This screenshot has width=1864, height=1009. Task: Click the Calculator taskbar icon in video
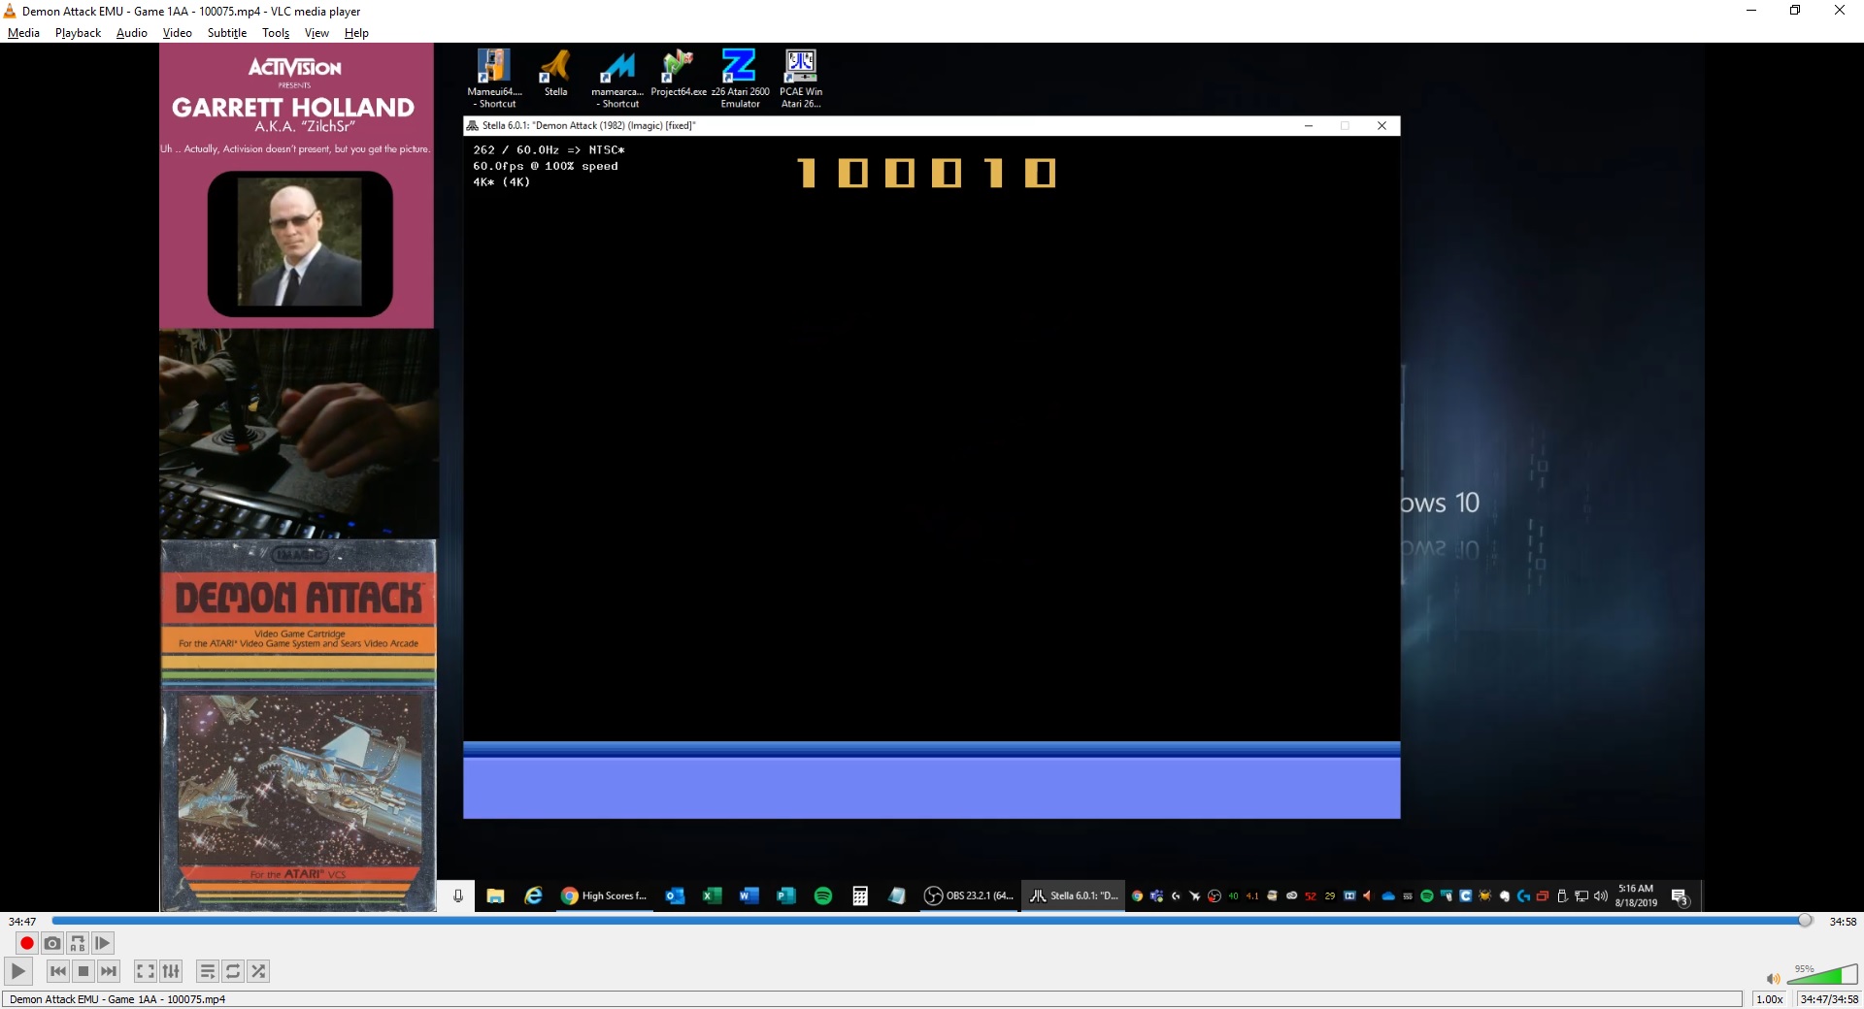tap(860, 895)
